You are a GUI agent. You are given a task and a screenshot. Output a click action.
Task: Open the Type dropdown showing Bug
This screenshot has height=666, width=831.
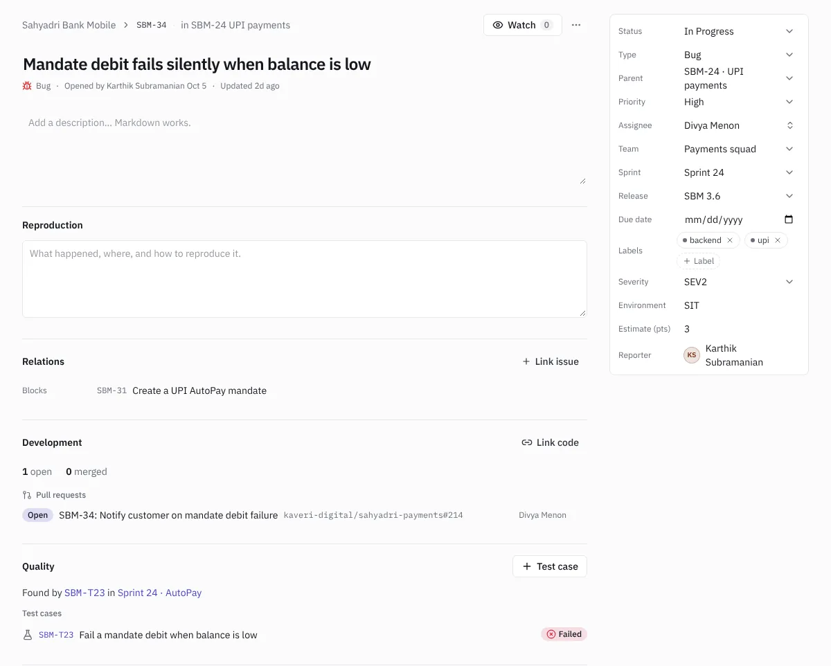click(739, 55)
